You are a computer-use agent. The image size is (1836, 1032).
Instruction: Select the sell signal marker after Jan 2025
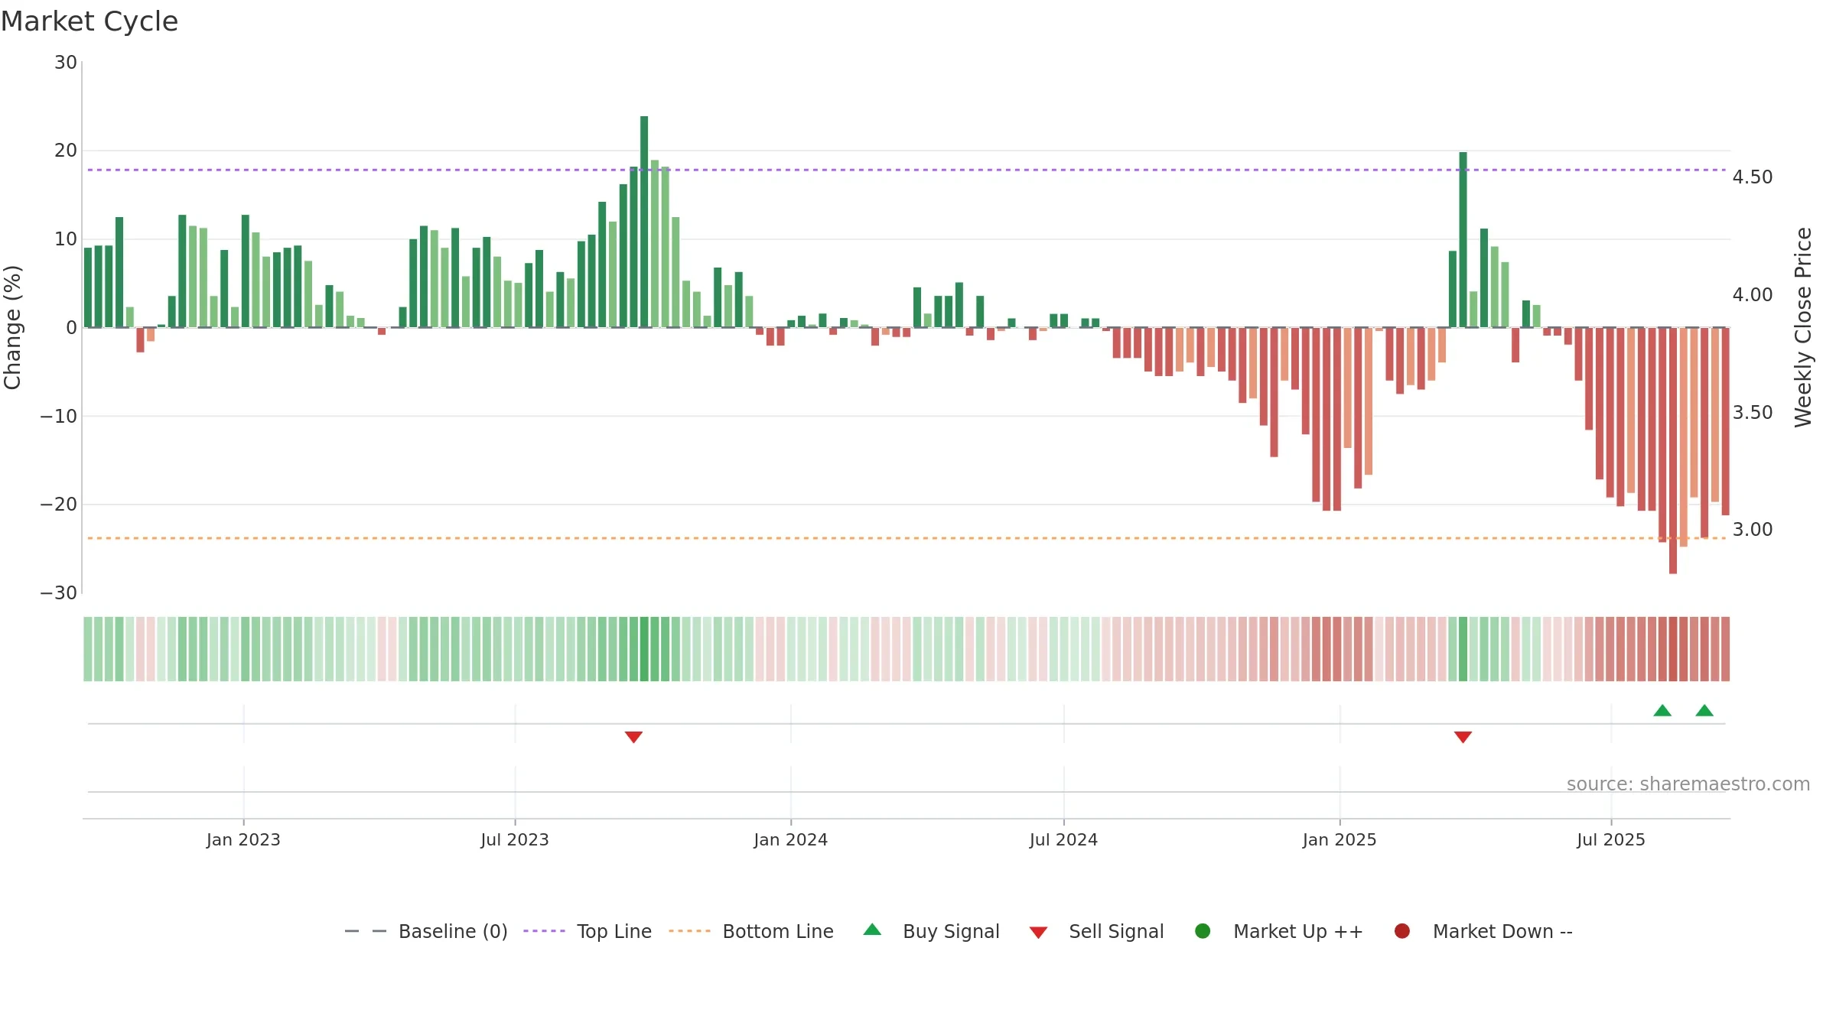[x=1463, y=737]
